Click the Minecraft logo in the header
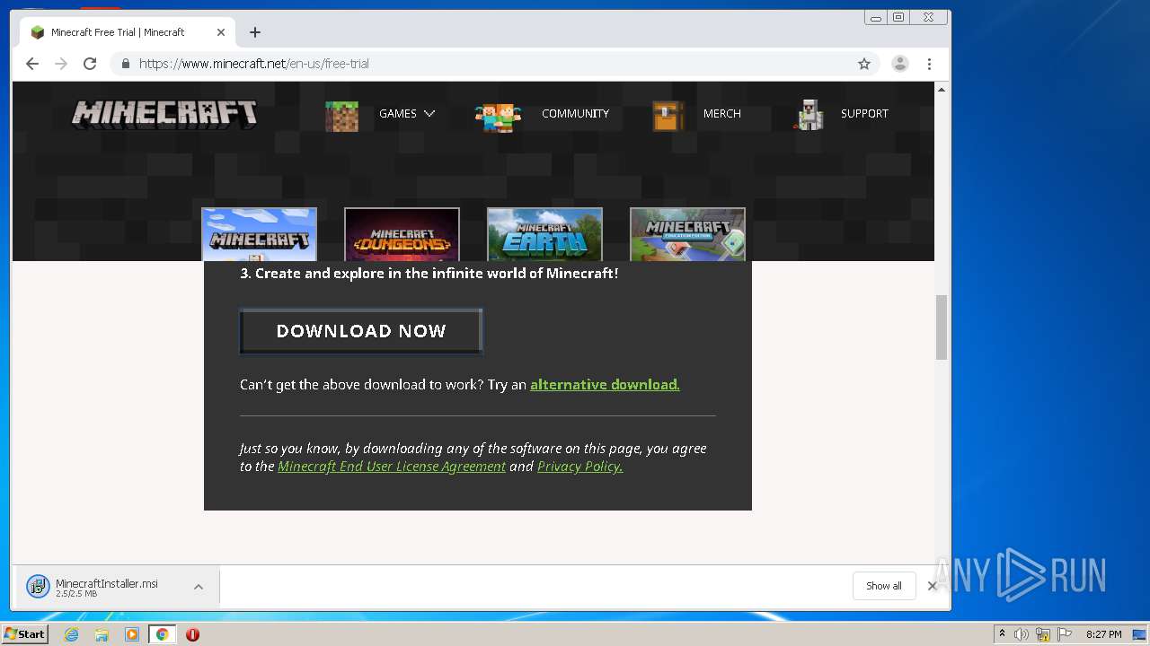The height and width of the screenshot is (646, 1150). point(164,114)
